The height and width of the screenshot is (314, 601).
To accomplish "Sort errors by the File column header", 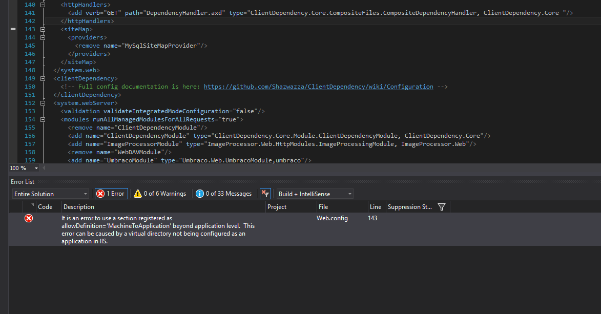I will pos(323,206).
